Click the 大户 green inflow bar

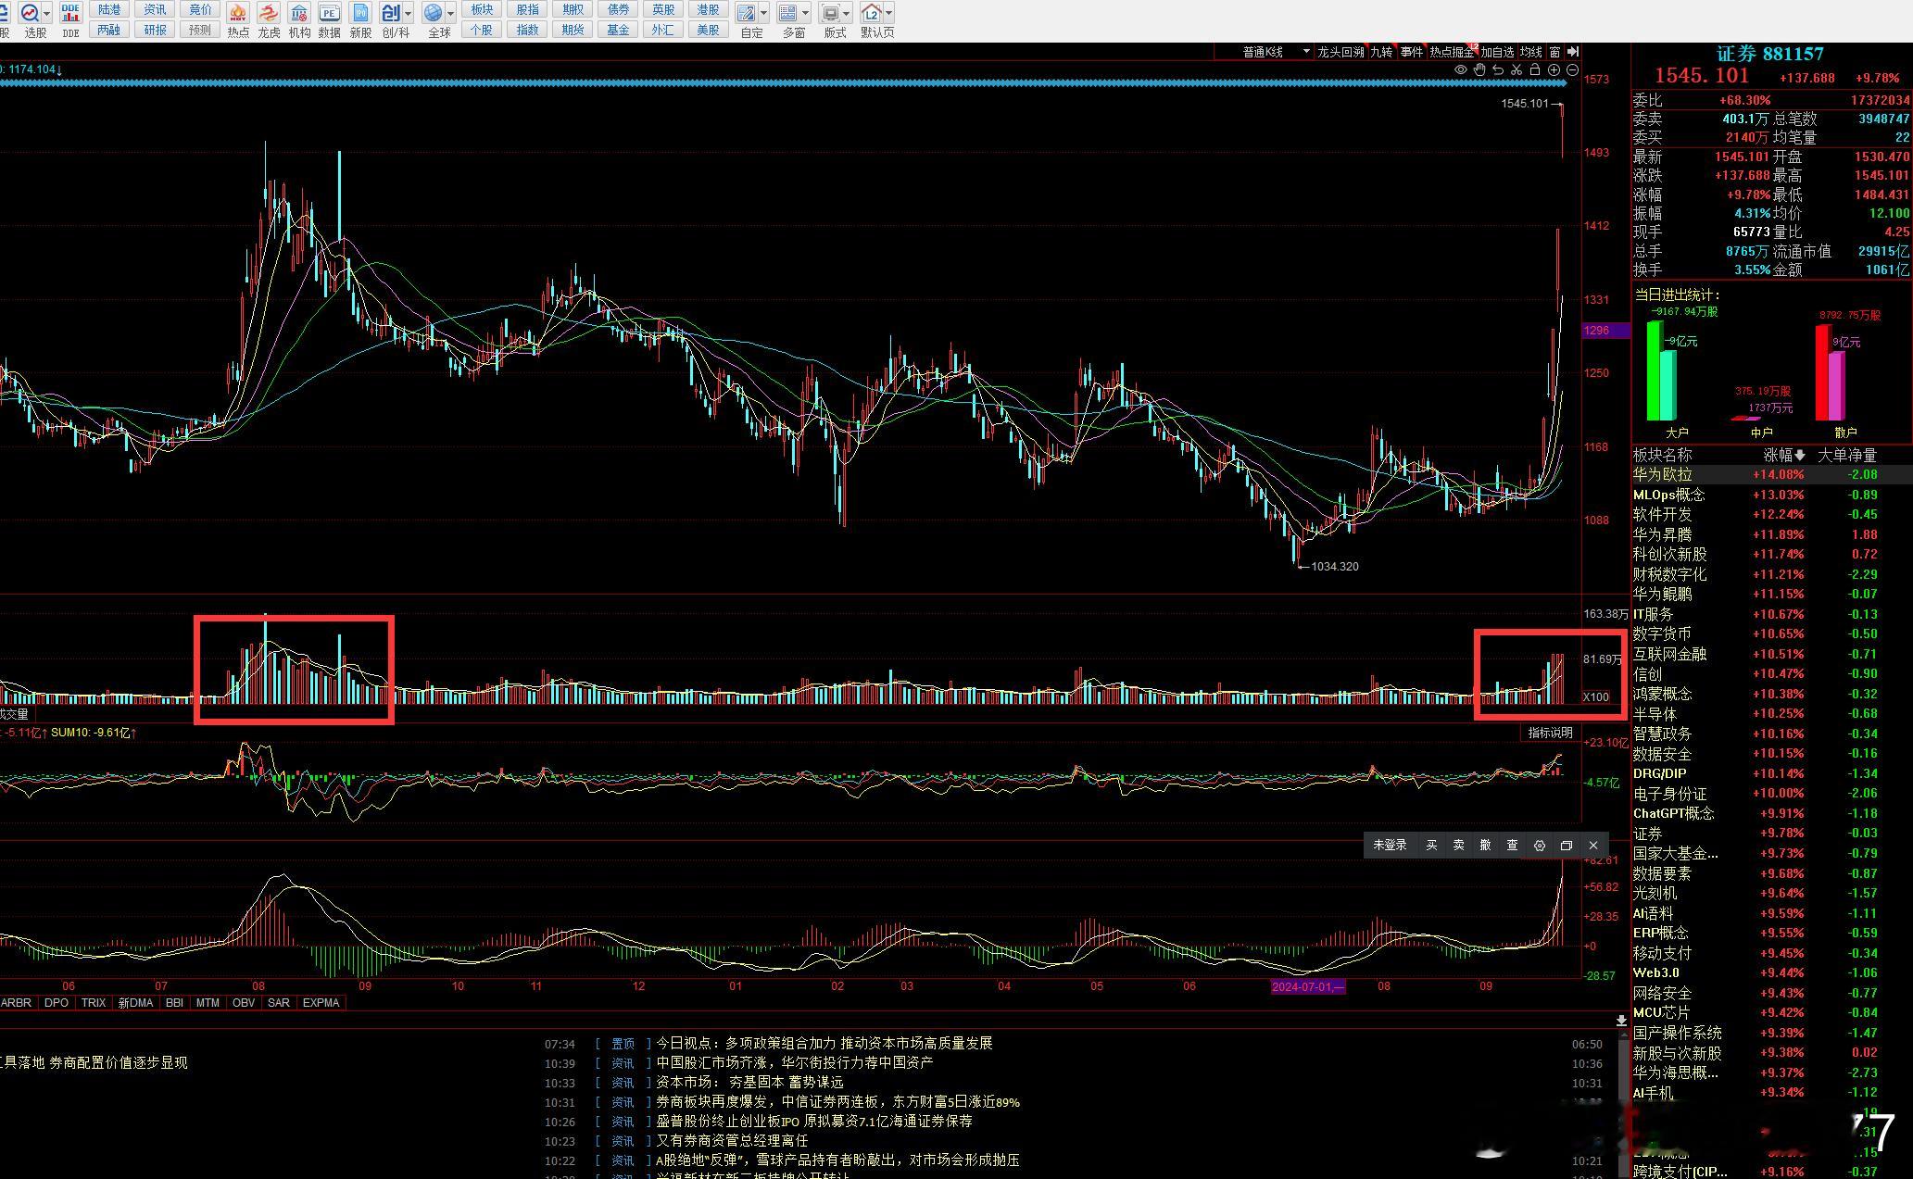1654,370
